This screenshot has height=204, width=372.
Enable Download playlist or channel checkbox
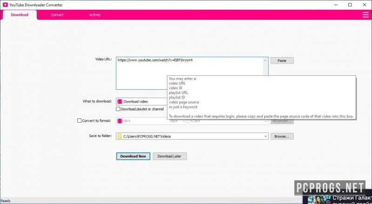(118, 109)
